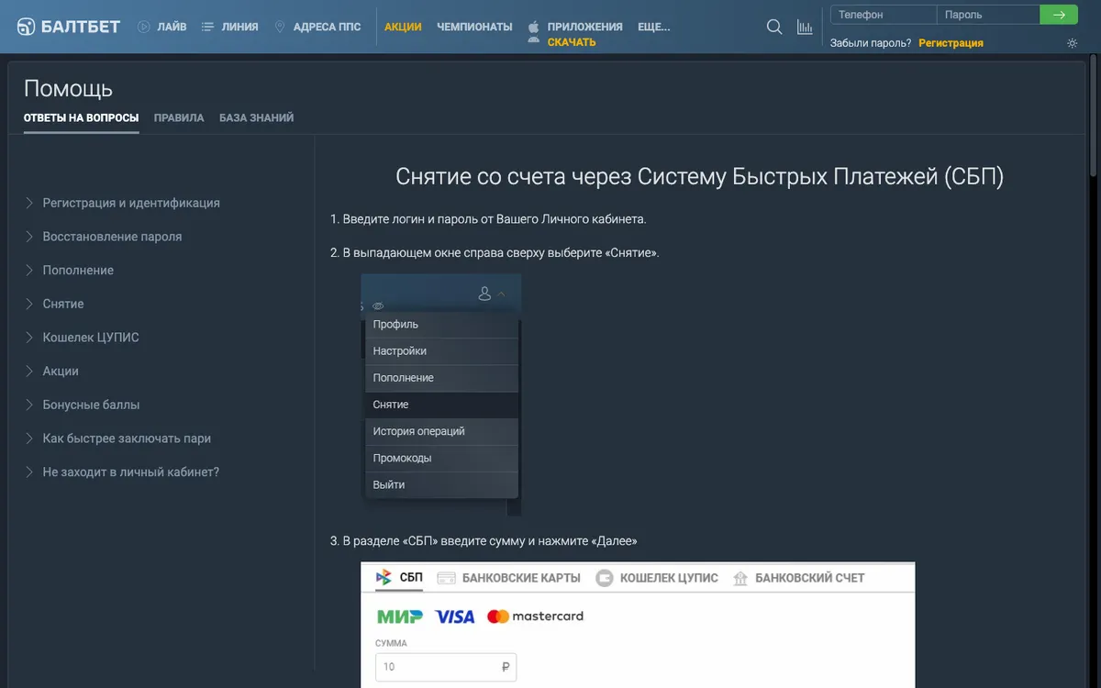The height and width of the screenshot is (688, 1101).
Task: Click step 1 text about логин и пароль
Action: [489, 219]
